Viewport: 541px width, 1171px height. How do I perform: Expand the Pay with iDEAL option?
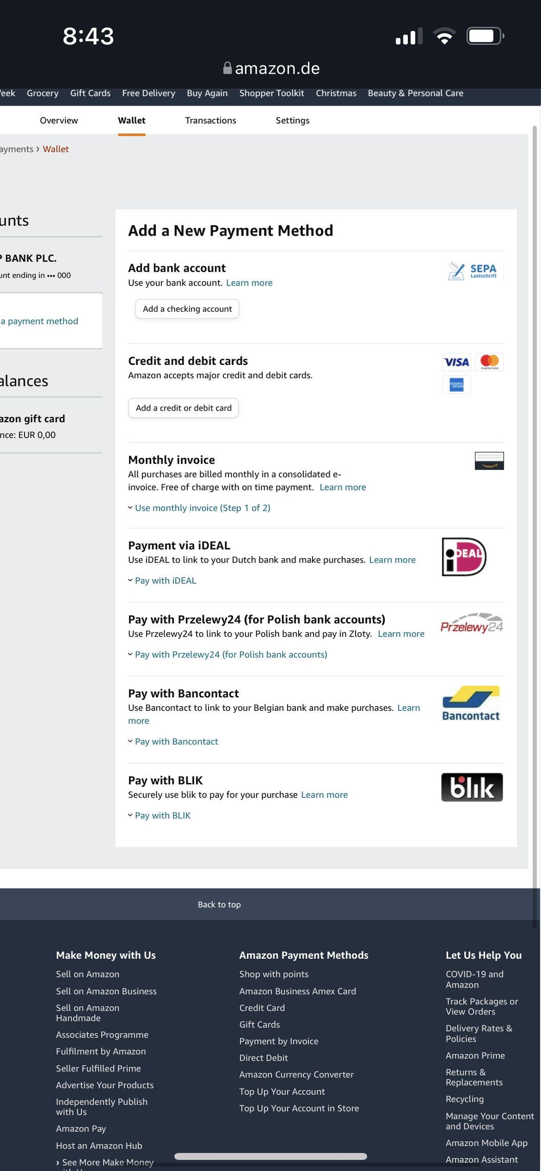(x=165, y=581)
